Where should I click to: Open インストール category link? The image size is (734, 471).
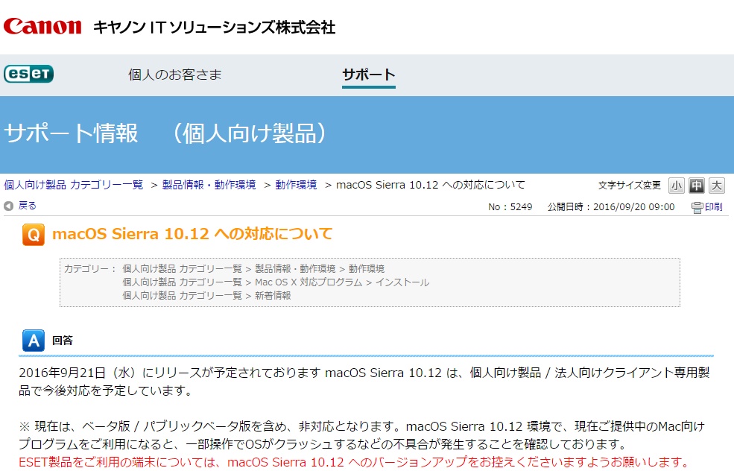click(402, 282)
